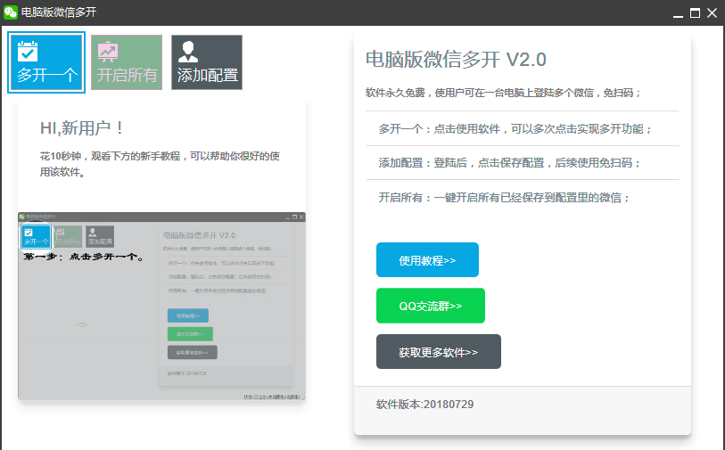Click the text 花10秒钟，观看下方的新手教程
The height and width of the screenshot is (450, 725).
160,164
